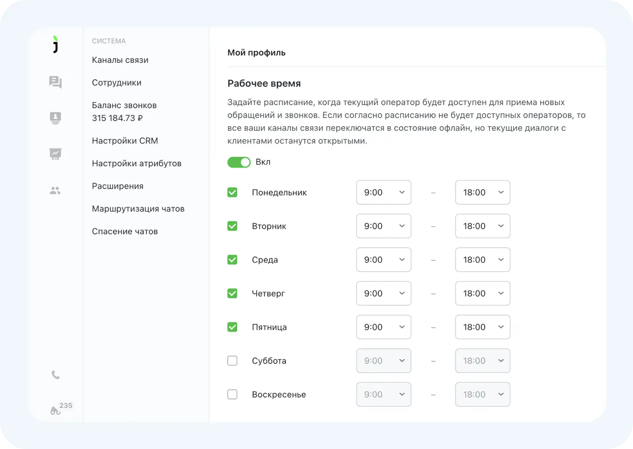Image resolution: width=633 pixels, height=449 pixels.
Task: Check the Воскресенье checkbox
Action: tap(232, 395)
